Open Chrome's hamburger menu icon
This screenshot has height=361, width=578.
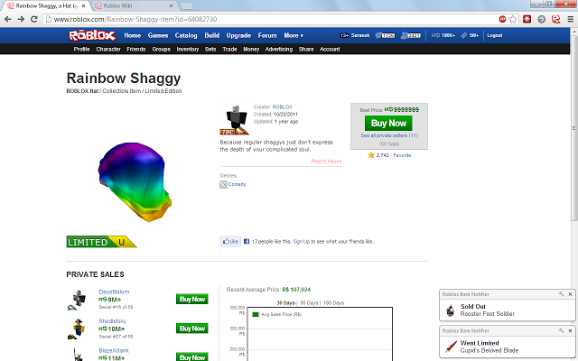coord(570,19)
